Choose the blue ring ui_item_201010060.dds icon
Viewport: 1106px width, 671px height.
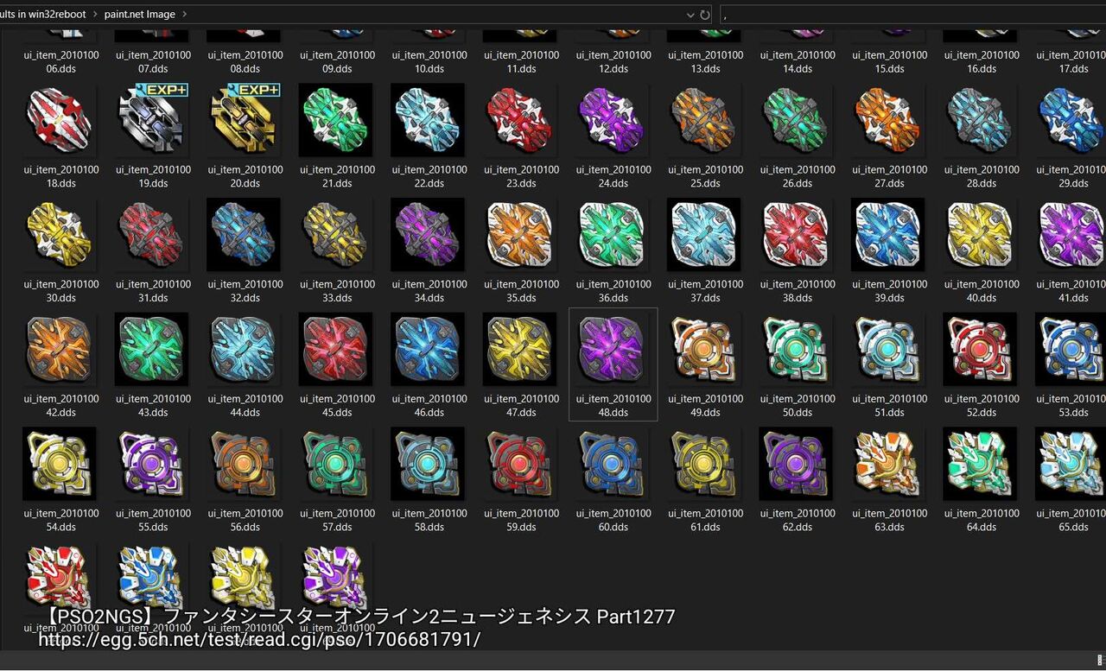coord(613,464)
